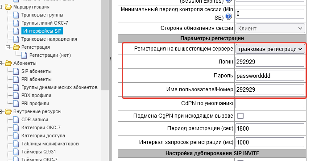
Task: Click the Min SE value field
Action: coord(270,14)
